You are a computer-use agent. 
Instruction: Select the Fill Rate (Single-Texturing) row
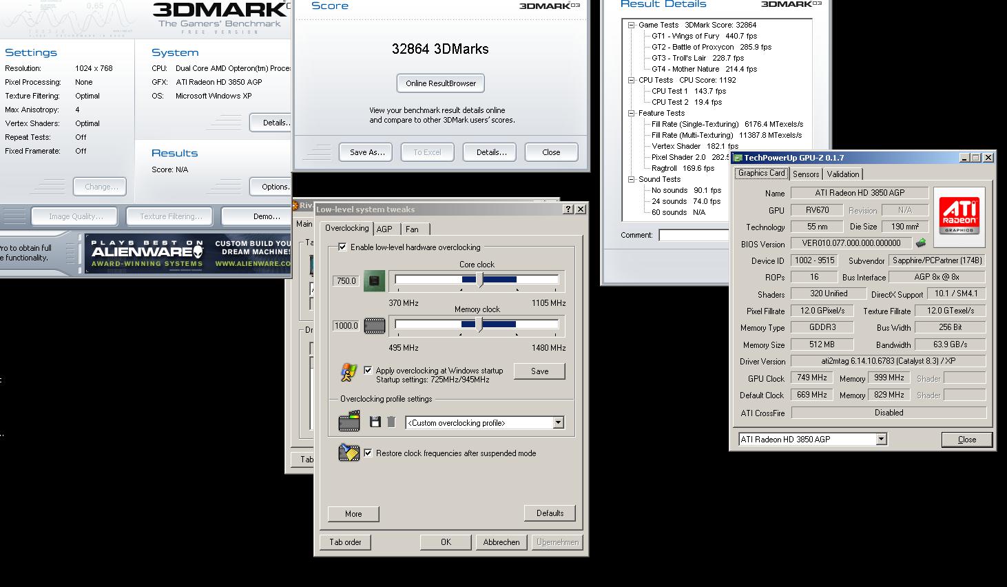[x=727, y=124]
